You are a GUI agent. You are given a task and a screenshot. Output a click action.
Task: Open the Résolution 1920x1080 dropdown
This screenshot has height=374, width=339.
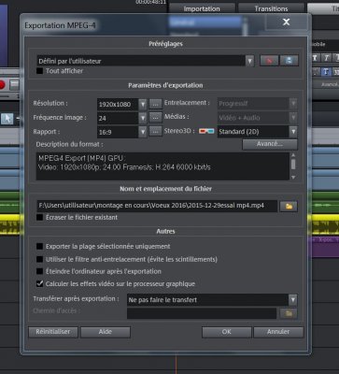(x=142, y=104)
